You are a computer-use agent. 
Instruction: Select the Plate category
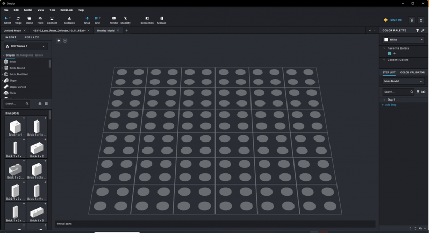pos(12,93)
